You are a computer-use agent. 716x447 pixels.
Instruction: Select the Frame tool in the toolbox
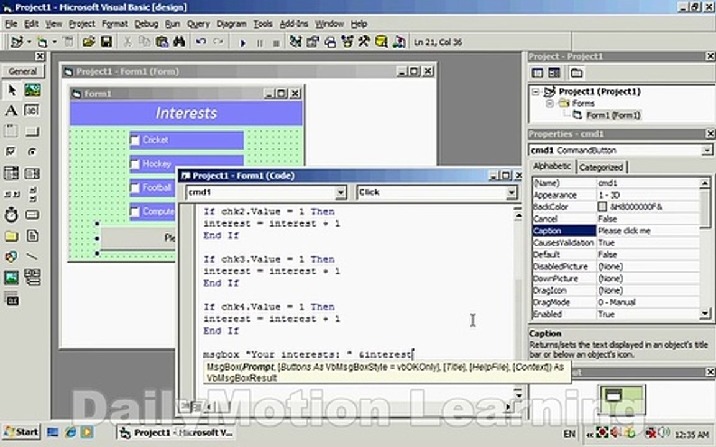11,132
